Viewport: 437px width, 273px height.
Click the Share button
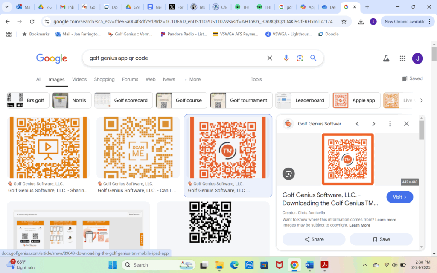coord(314,239)
